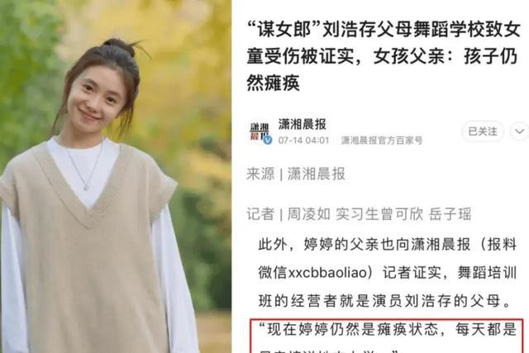Open the 潇湘晨报 account name

pyautogui.click(x=302, y=125)
